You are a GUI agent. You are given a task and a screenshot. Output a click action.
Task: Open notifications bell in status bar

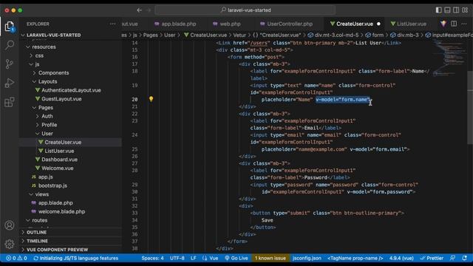coord(464,258)
